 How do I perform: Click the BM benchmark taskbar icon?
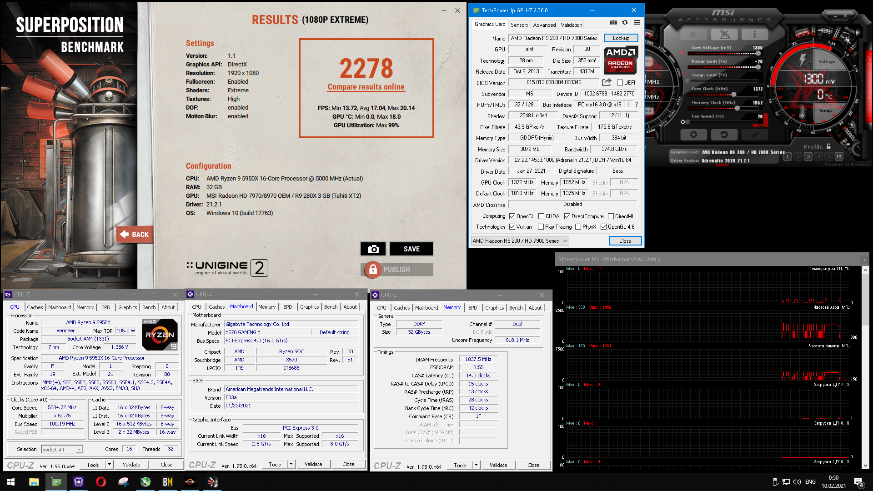tap(168, 482)
